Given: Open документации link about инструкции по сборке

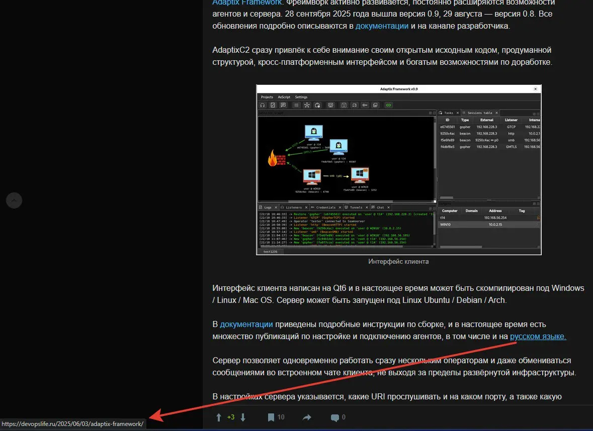Looking at the screenshot, I should [x=246, y=324].
